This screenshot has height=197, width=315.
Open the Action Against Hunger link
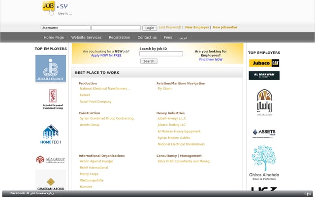point(96,161)
